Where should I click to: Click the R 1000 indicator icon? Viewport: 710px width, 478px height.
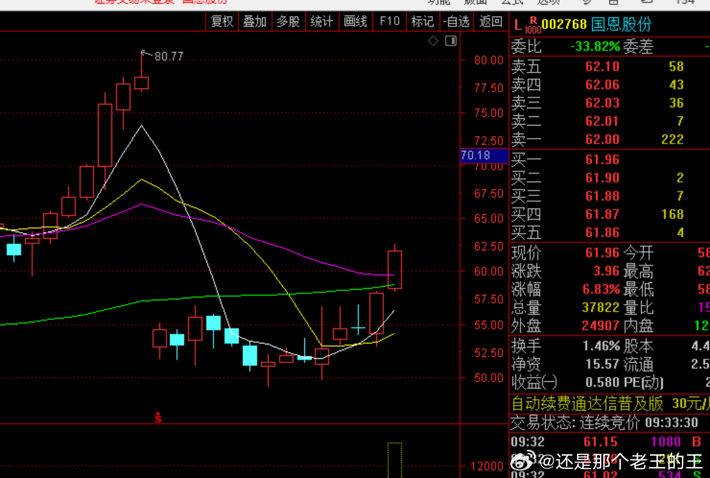pyautogui.click(x=533, y=25)
